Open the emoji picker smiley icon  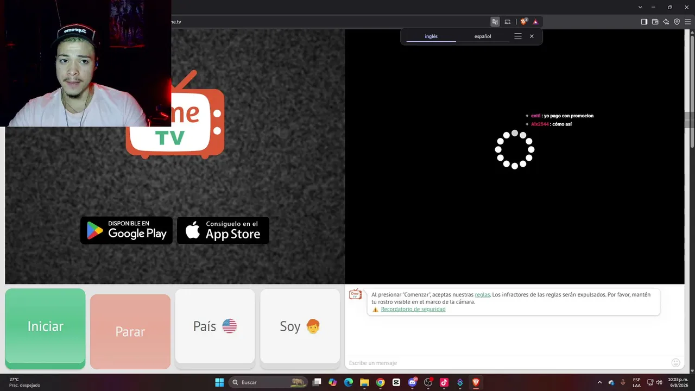point(676,363)
